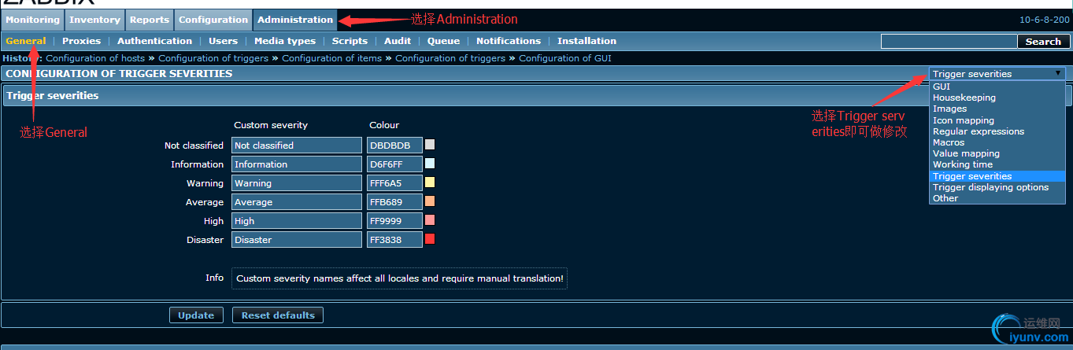This screenshot has height=350, width=1073.
Task: Open history link Configuration of hosts
Action: click(95, 58)
